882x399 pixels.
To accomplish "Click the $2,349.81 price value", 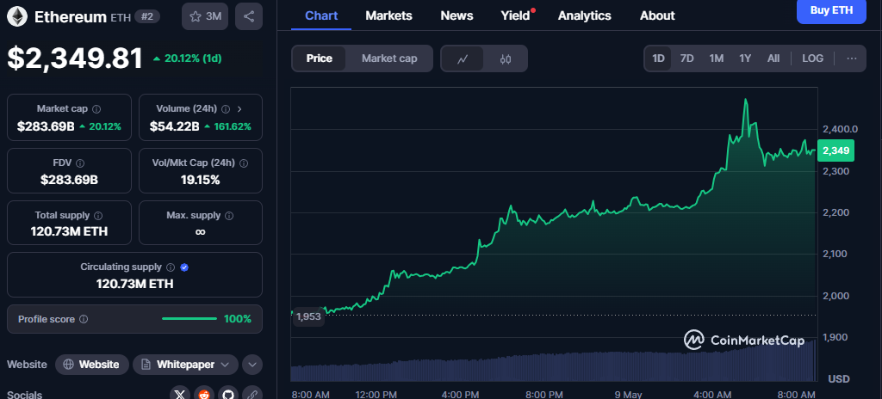I will 75,58.
